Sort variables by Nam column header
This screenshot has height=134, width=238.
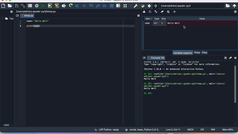click(148, 19)
